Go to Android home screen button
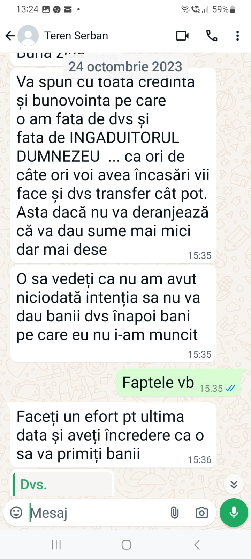This screenshot has width=251, height=559. pos(126,545)
